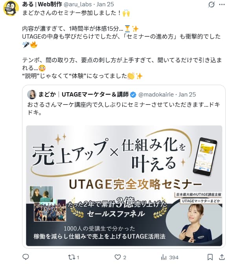The height and width of the screenshot is (264, 232).
Task: Click the @madokairie handle
Action: tap(156, 95)
